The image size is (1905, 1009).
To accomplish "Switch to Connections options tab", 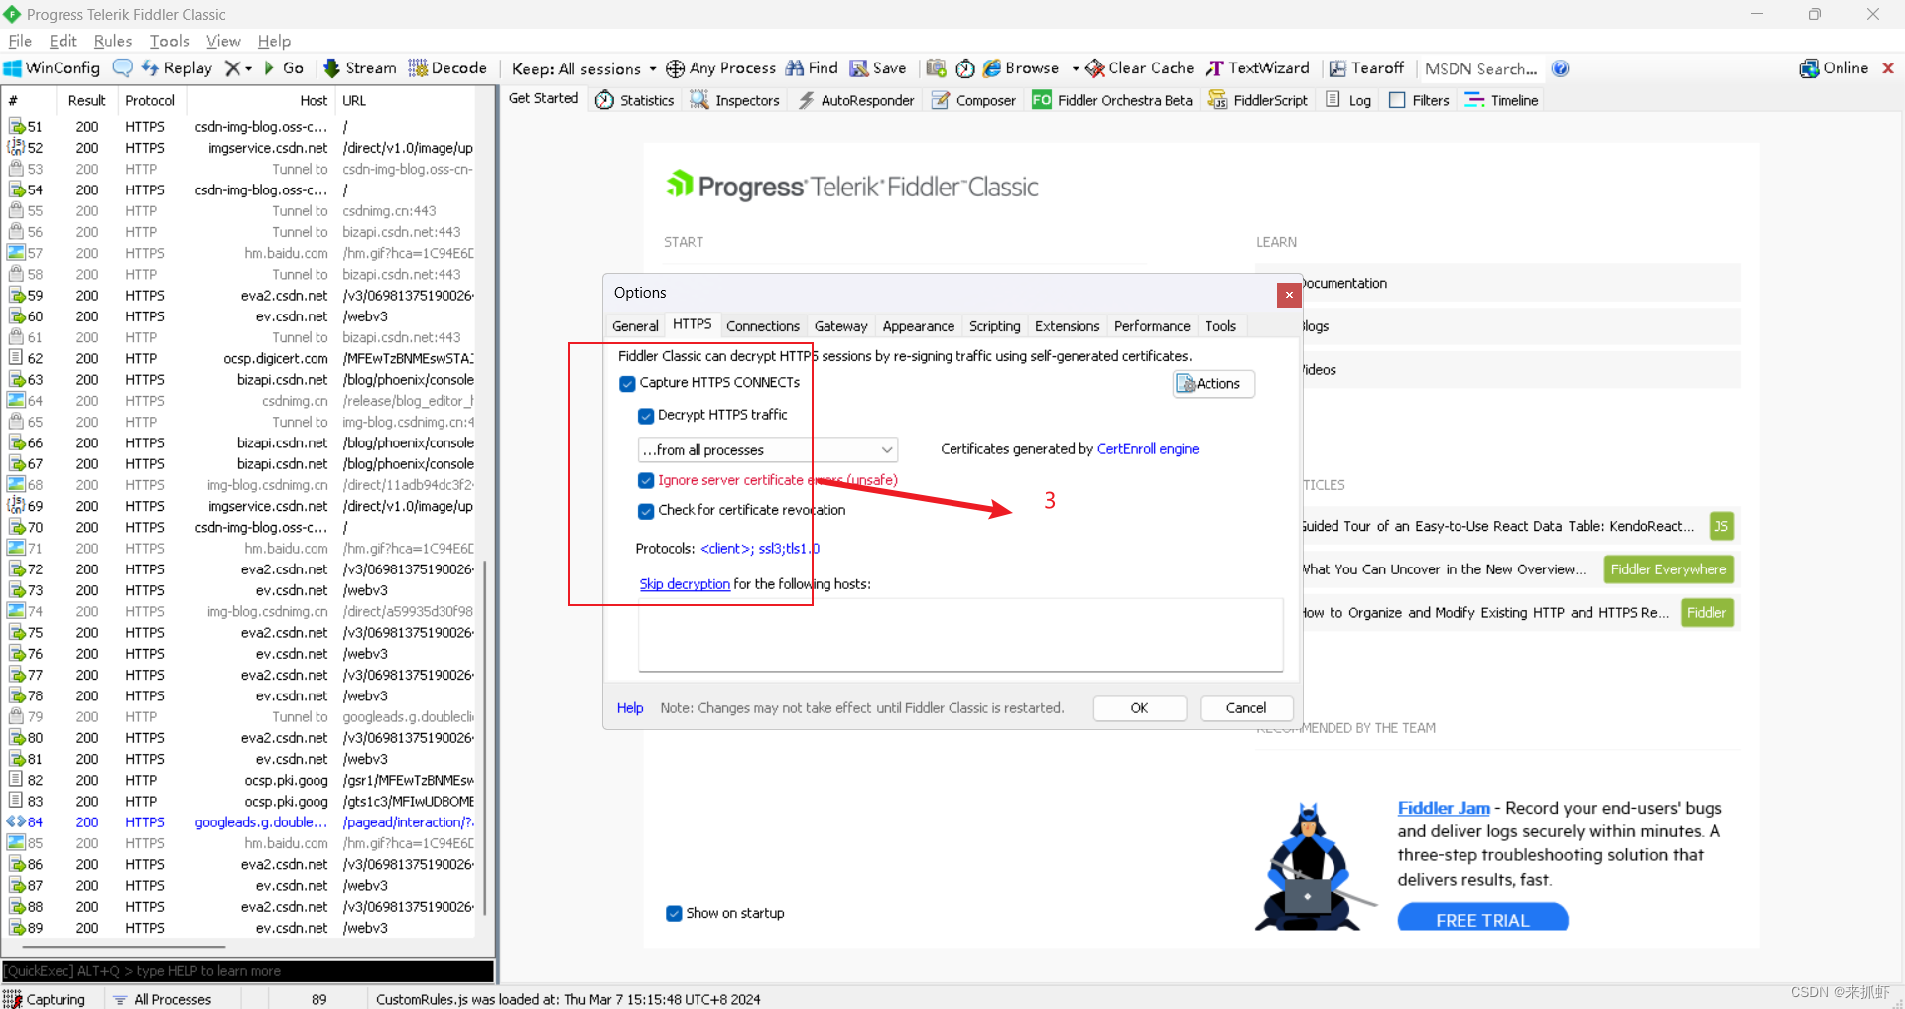I will (x=762, y=326).
